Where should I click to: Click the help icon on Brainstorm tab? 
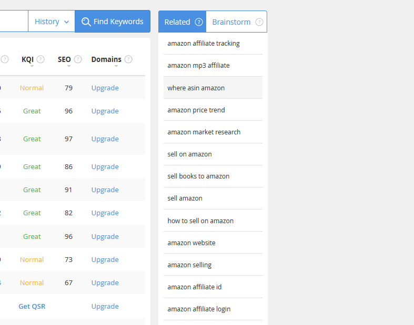(x=259, y=22)
